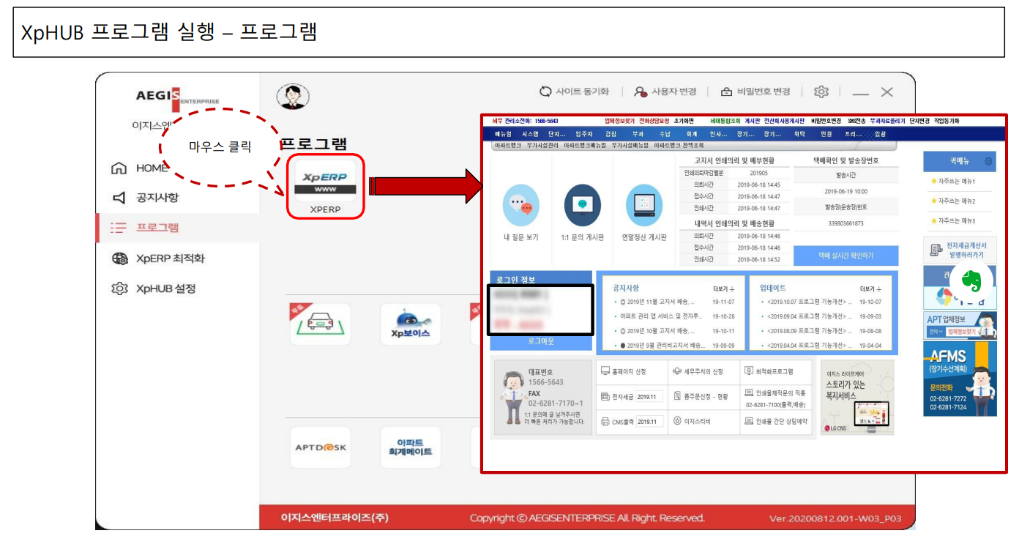Open 민원 menu in XpERP

826,134
